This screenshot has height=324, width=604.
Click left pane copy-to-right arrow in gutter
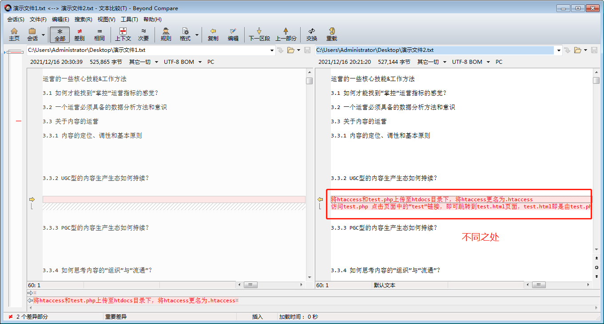pos(32,199)
